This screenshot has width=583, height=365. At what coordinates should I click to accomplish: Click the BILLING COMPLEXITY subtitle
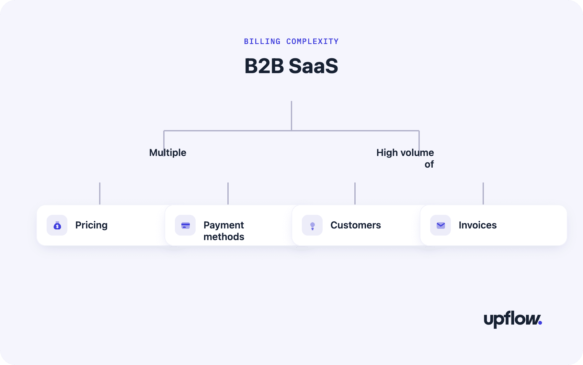tap(291, 41)
